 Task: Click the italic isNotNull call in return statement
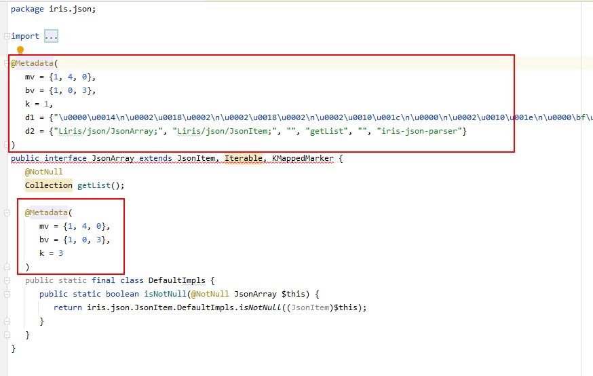point(260,307)
